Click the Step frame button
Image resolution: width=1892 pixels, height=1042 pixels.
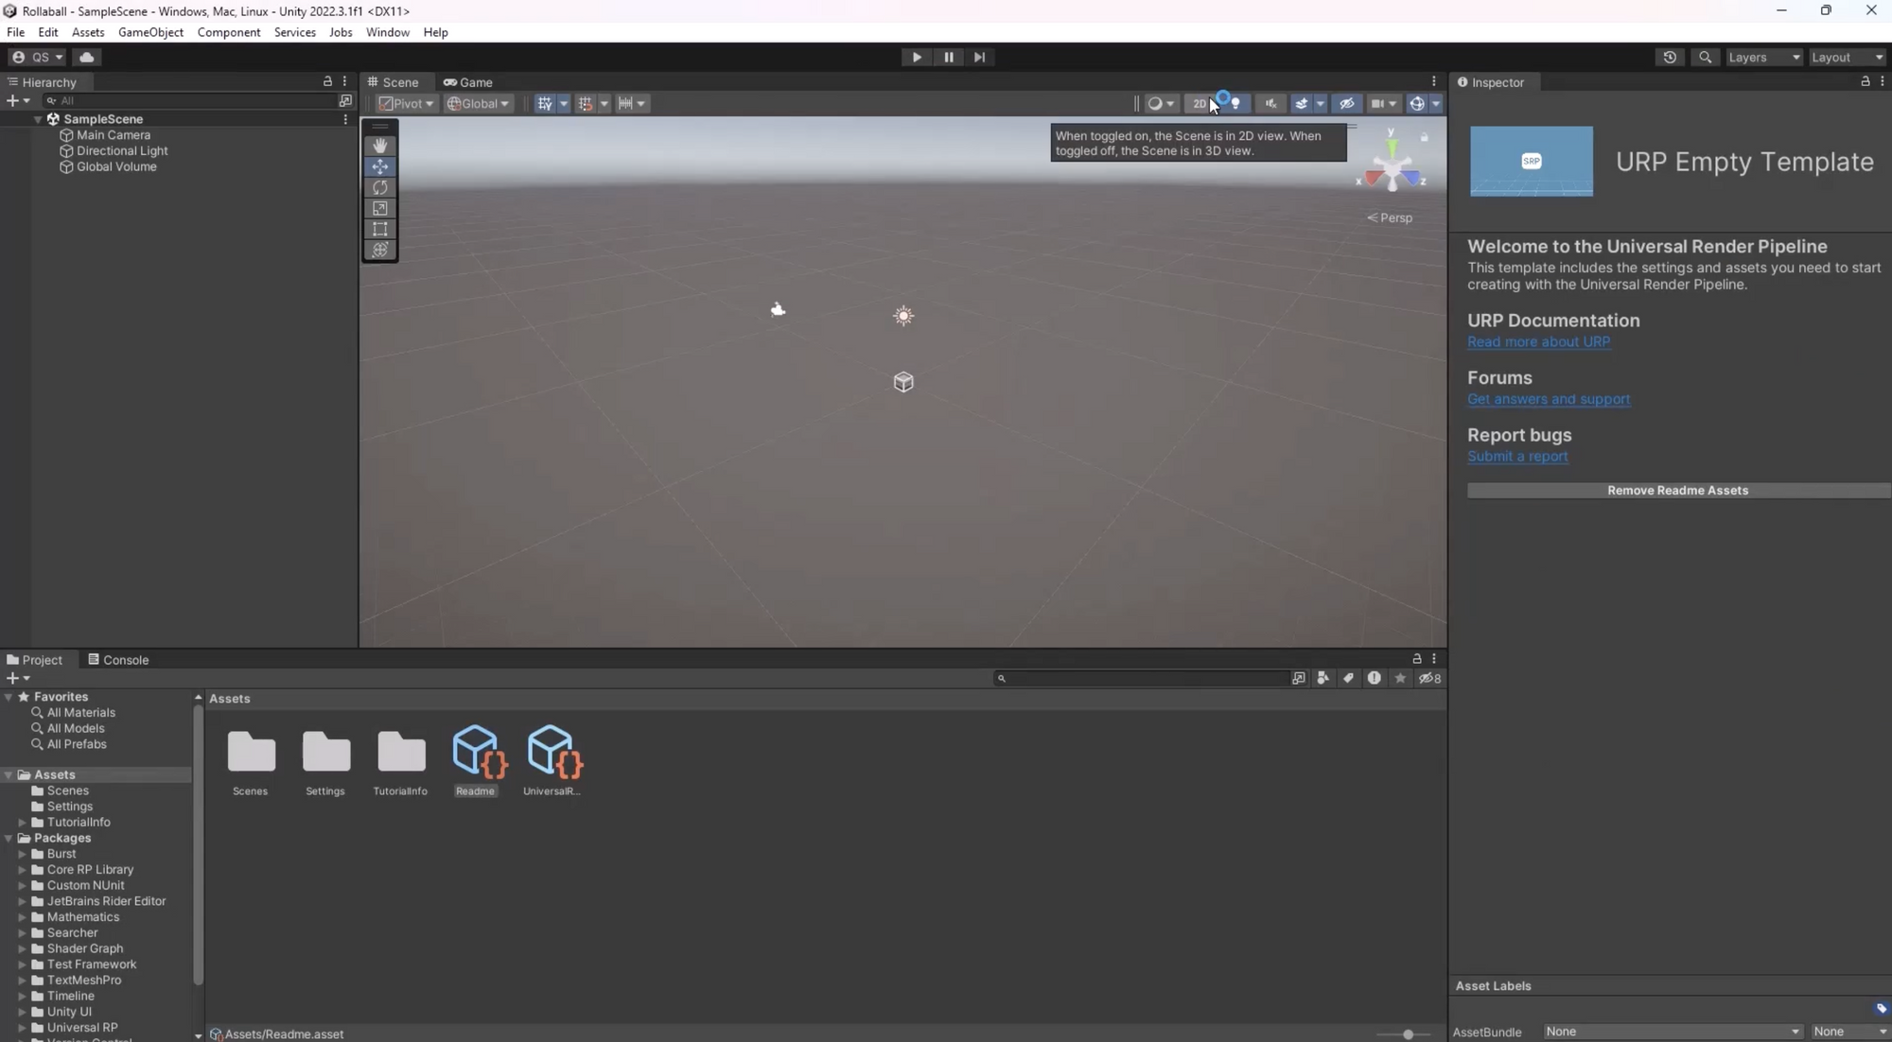[979, 57]
